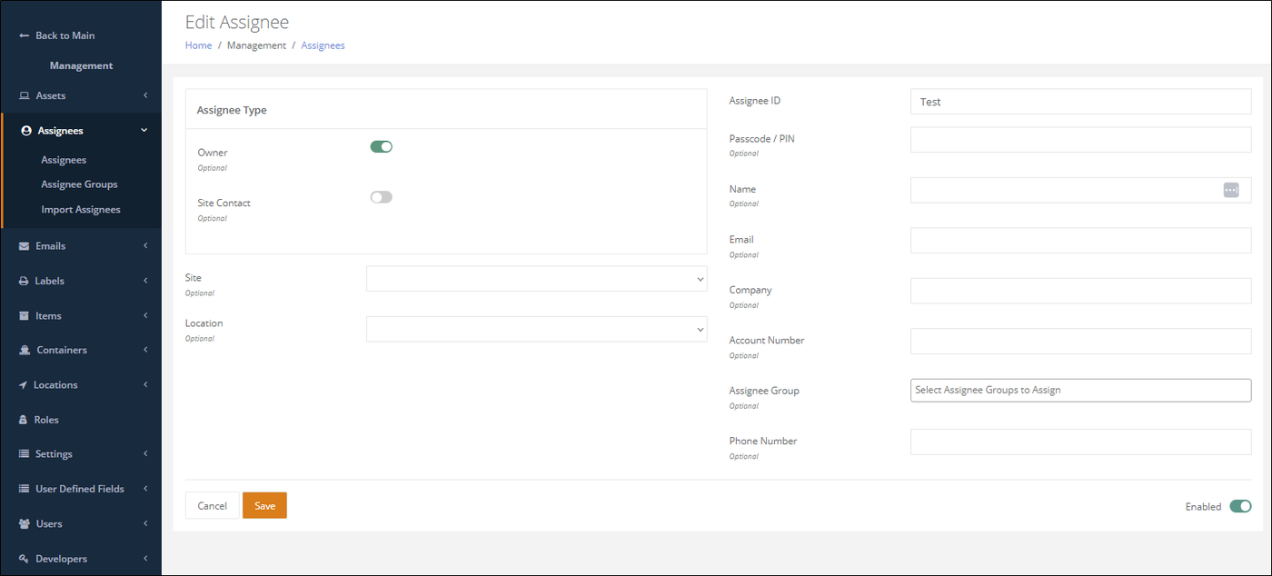
Task: Expand the Developers menu chevron
Action: pos(145,559)
